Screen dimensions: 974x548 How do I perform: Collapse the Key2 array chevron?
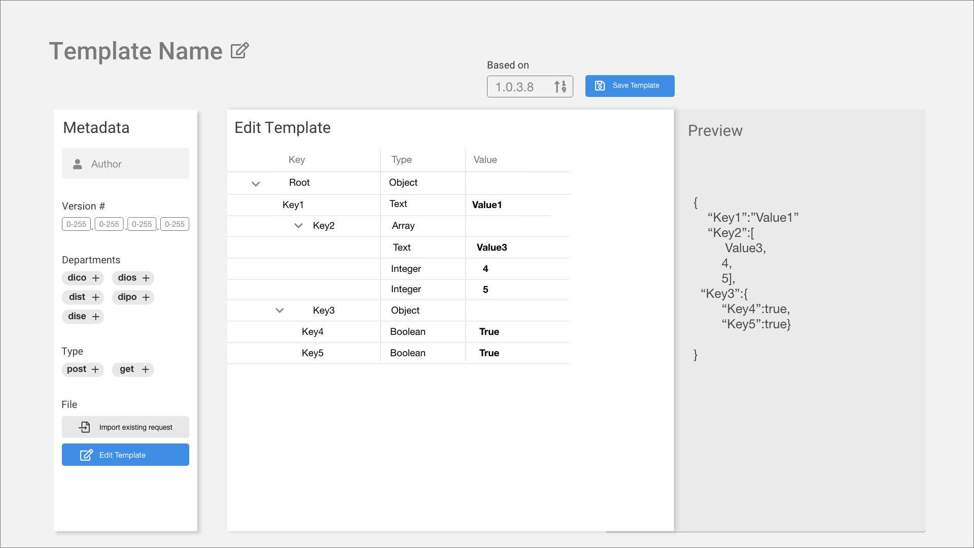pyautogui.click(x=298, y=226)
